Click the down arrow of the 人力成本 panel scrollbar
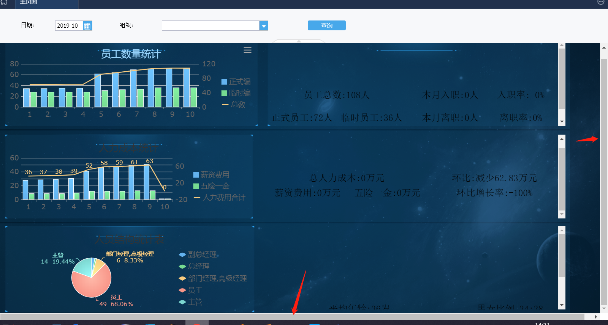The image size is (608, 325). (562, 214)
